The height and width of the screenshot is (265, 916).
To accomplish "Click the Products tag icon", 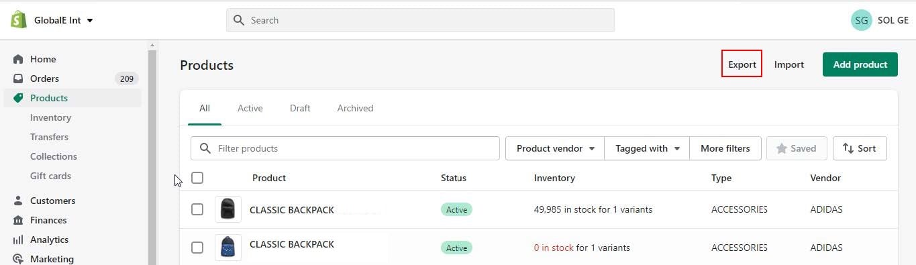I will click(18, 98).
